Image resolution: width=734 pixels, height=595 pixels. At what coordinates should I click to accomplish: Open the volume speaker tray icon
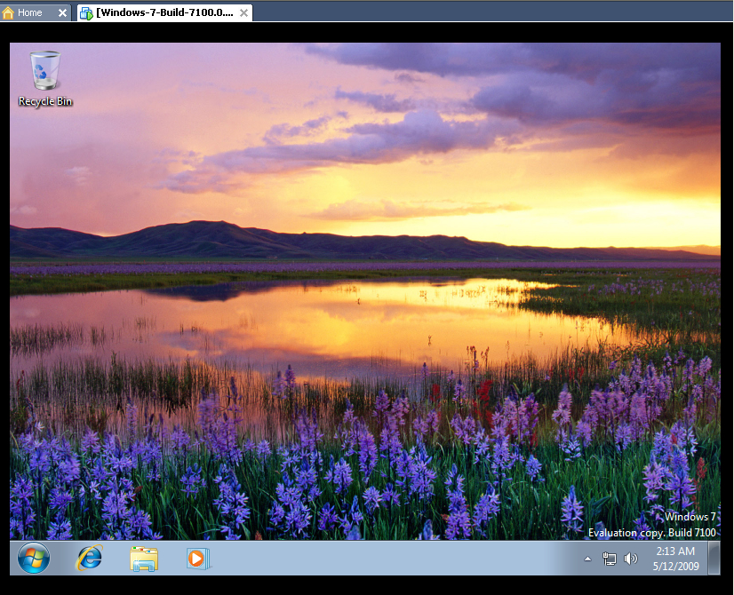pos(631,559)
